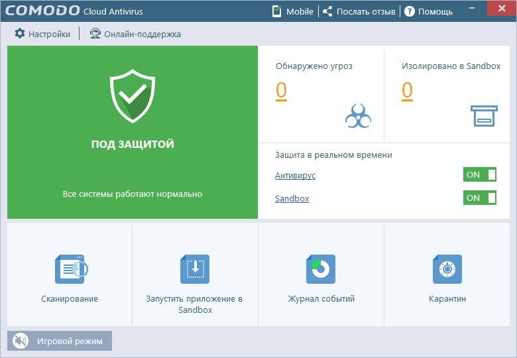Toggle the Sandbox ON switch

tap(480, 198)
